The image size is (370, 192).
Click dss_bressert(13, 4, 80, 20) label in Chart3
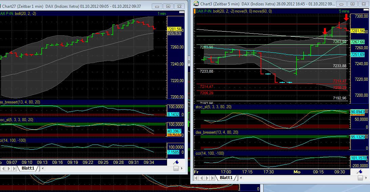coord(217,132)
